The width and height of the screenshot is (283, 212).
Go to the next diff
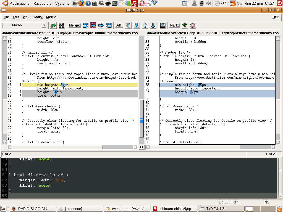(153, 25)
